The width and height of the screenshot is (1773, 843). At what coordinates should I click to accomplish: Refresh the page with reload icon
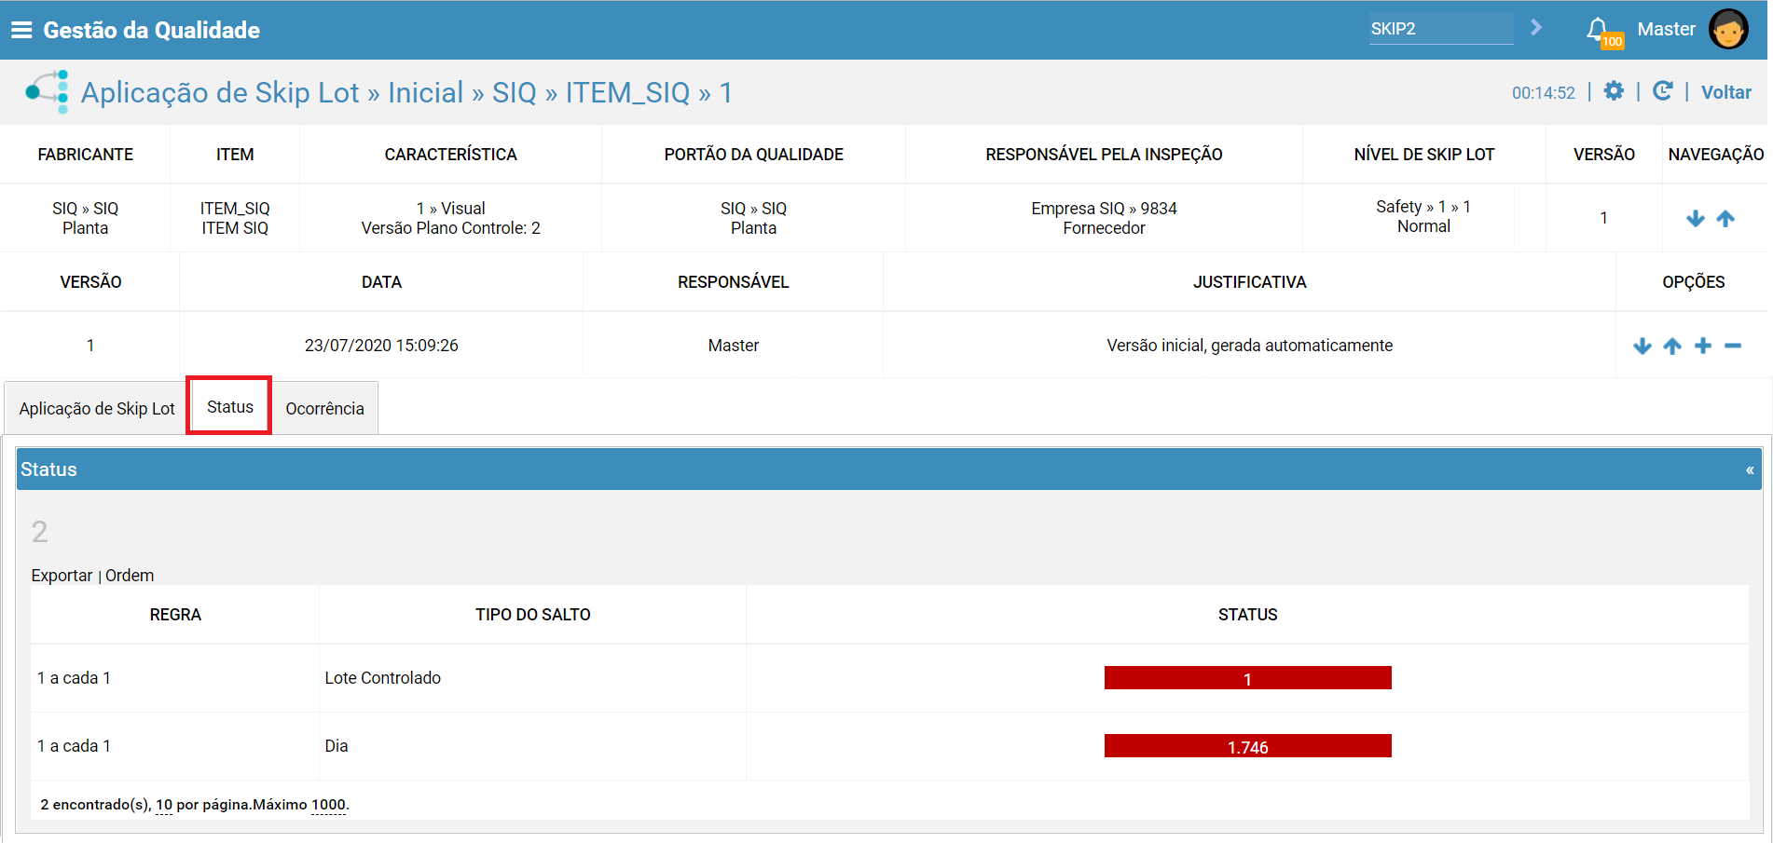[1662, 90]
